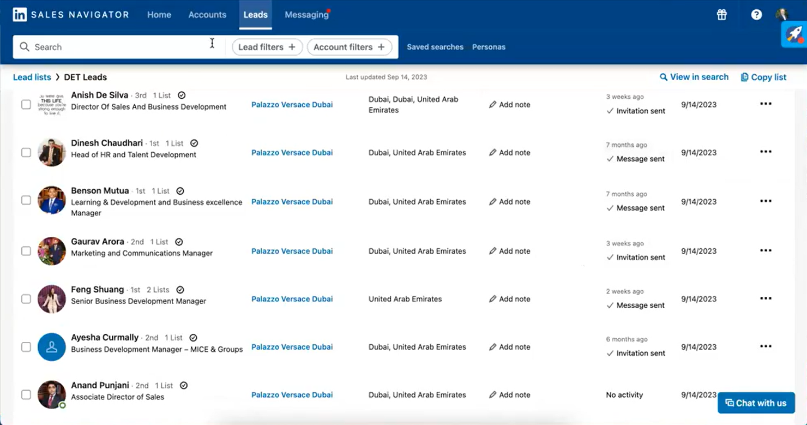Open Feng Shuang's profile photo
The width and height of the screenshot is (807, 425).
coord(52,299)
